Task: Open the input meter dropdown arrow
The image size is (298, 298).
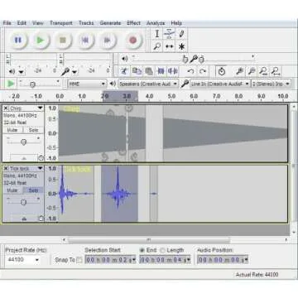Action: coord(74,72)
